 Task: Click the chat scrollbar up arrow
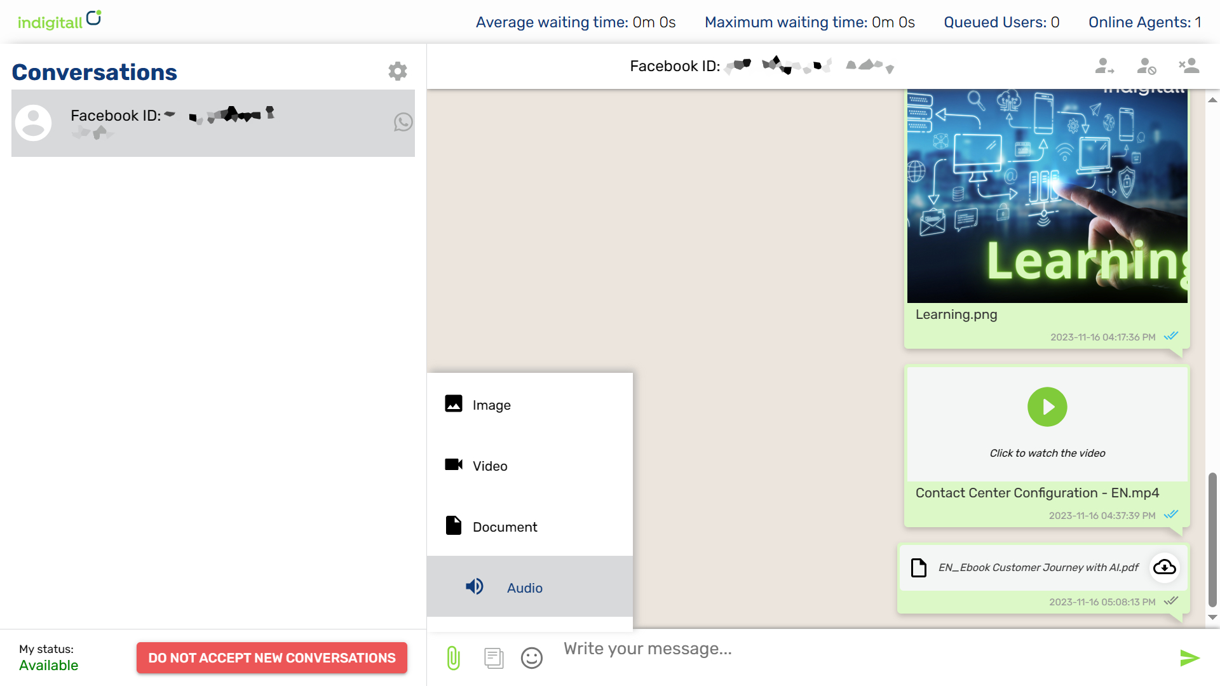tap(1212, 100)
